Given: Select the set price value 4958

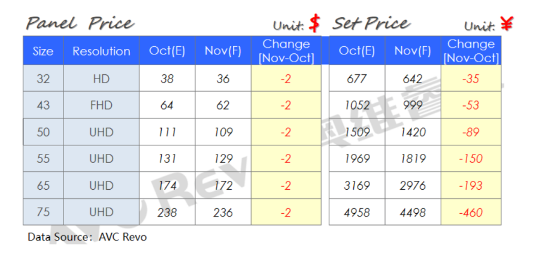Looking at the screenshot, I should (357, 212).
